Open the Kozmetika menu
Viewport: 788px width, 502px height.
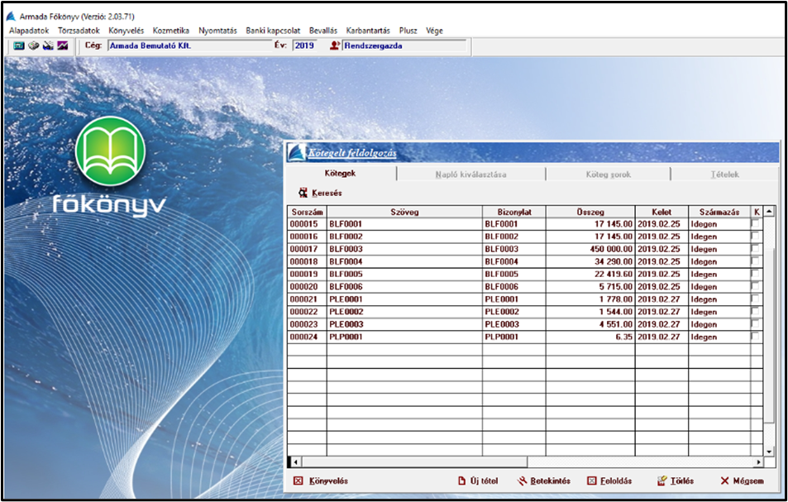click(171, 31)
